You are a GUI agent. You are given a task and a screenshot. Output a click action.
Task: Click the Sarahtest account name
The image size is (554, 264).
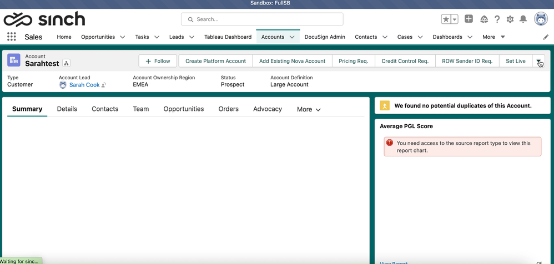pyautogui.click(x=42, y=64)
